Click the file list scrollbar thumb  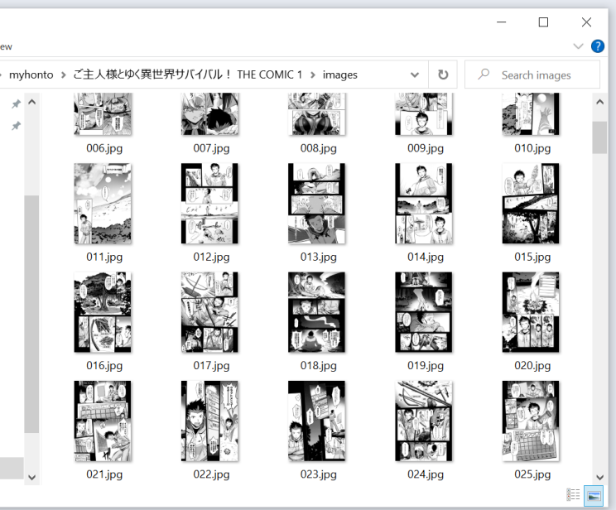(x=599, y=137)
